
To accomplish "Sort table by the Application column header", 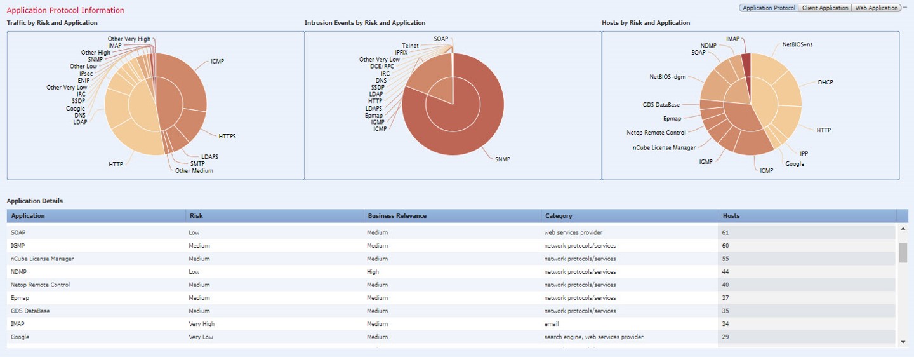I will tap(28, 216).
